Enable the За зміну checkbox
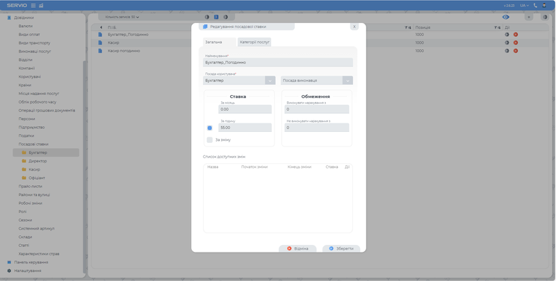 (x=210, y=139)
